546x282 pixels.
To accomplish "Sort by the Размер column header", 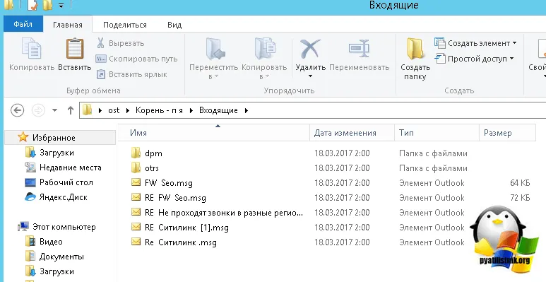I will [x=507, y=133].
